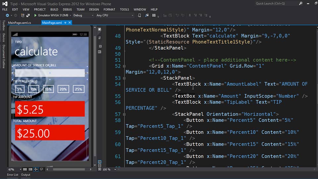Open the PROJECT menu
This screenshot has height=179, width=318.
tap(40, 9)
